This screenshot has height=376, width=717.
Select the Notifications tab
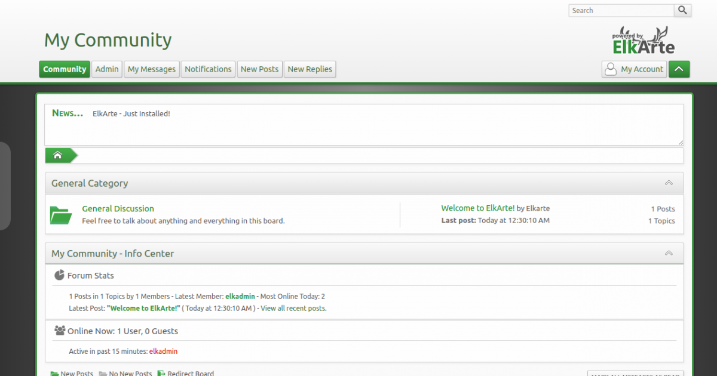(208, 69)
